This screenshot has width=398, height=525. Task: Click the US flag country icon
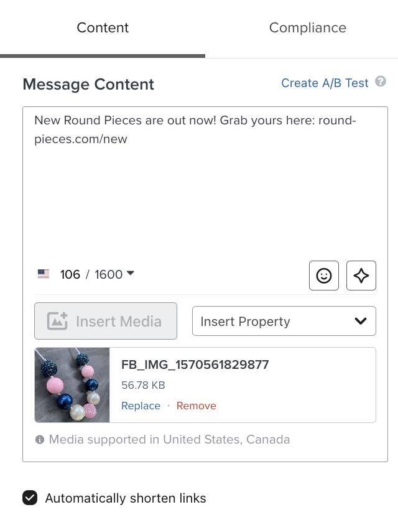point(44,274)
